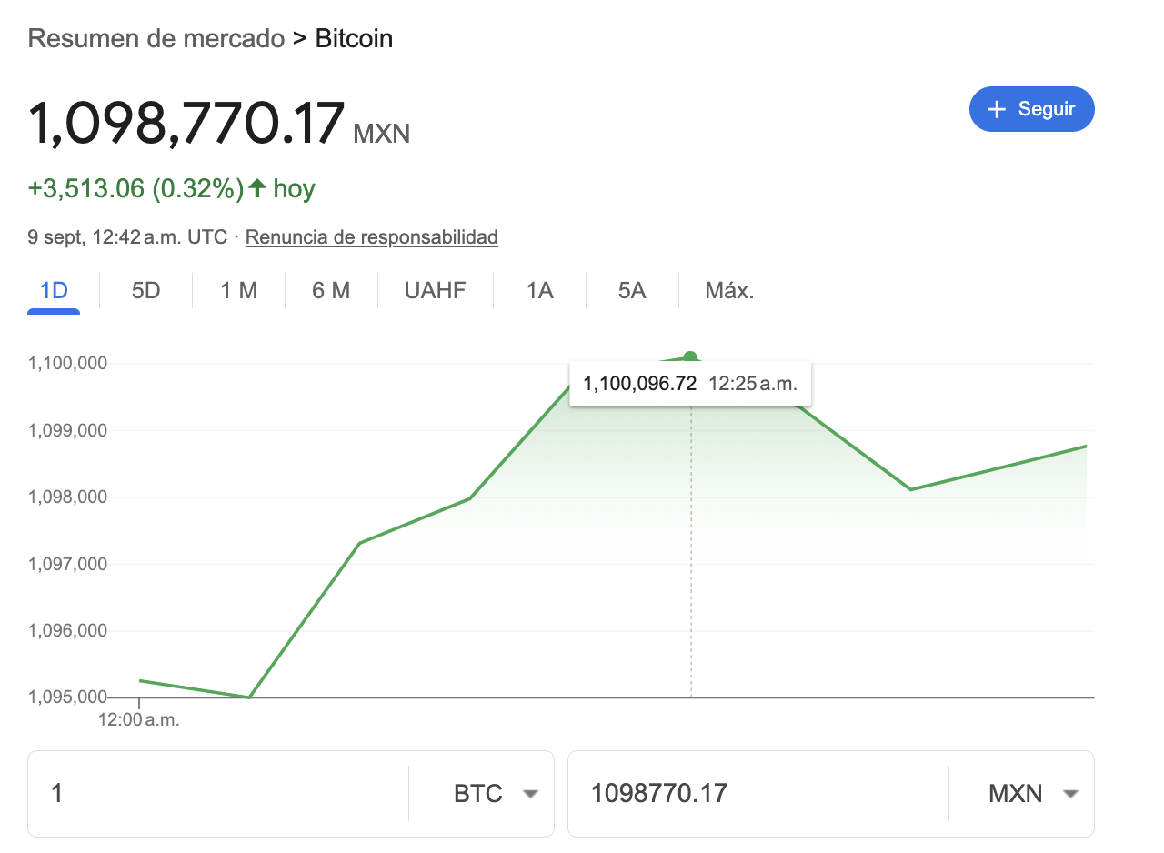Click the green data point on chart peak
Viewport: 1164px width, 853px height.
tap(690, 357)
